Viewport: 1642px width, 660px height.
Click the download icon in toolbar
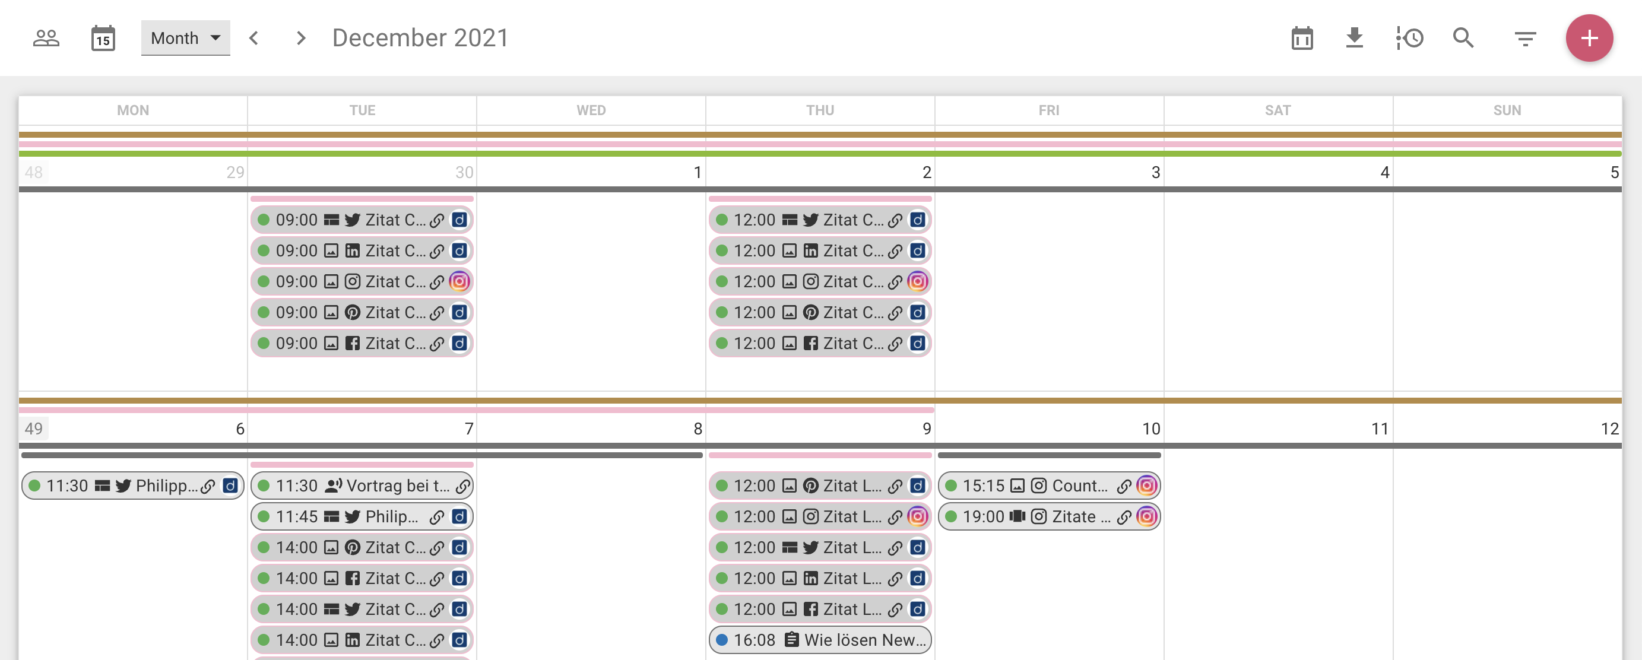click(1354, 38)
